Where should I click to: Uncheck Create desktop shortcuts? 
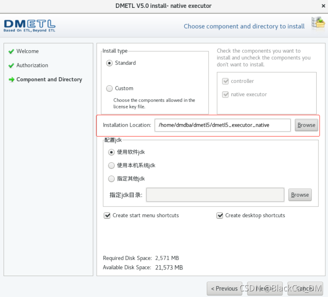point(220,215)
